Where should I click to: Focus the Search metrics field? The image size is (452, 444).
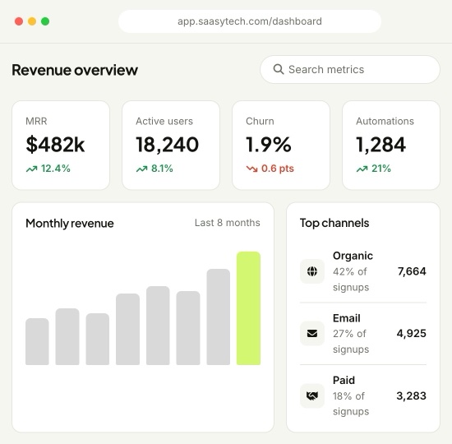coord(350,70)
